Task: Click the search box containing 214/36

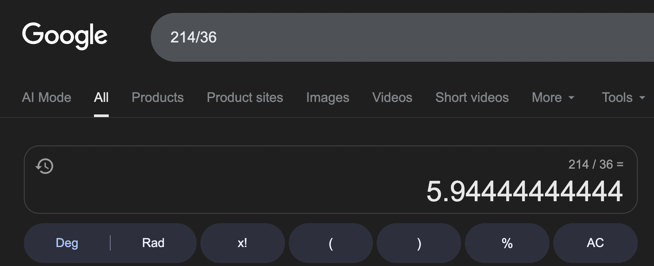Action: [379, 37]
